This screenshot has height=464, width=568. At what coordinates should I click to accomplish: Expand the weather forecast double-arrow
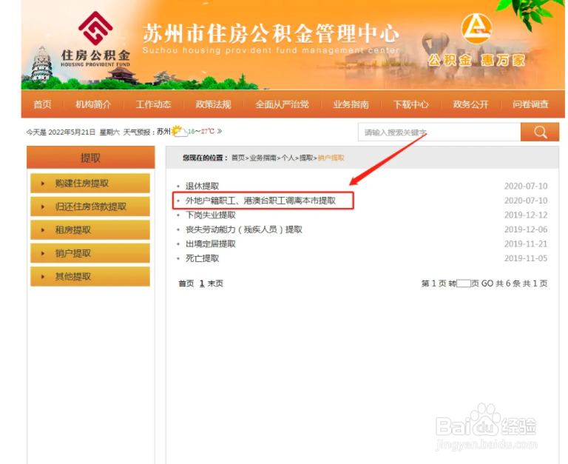220,131
